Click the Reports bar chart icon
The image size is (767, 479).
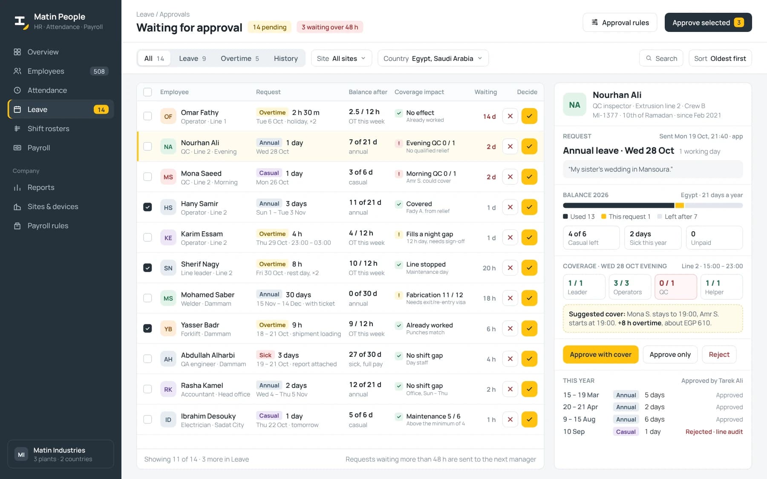point(17,187)
